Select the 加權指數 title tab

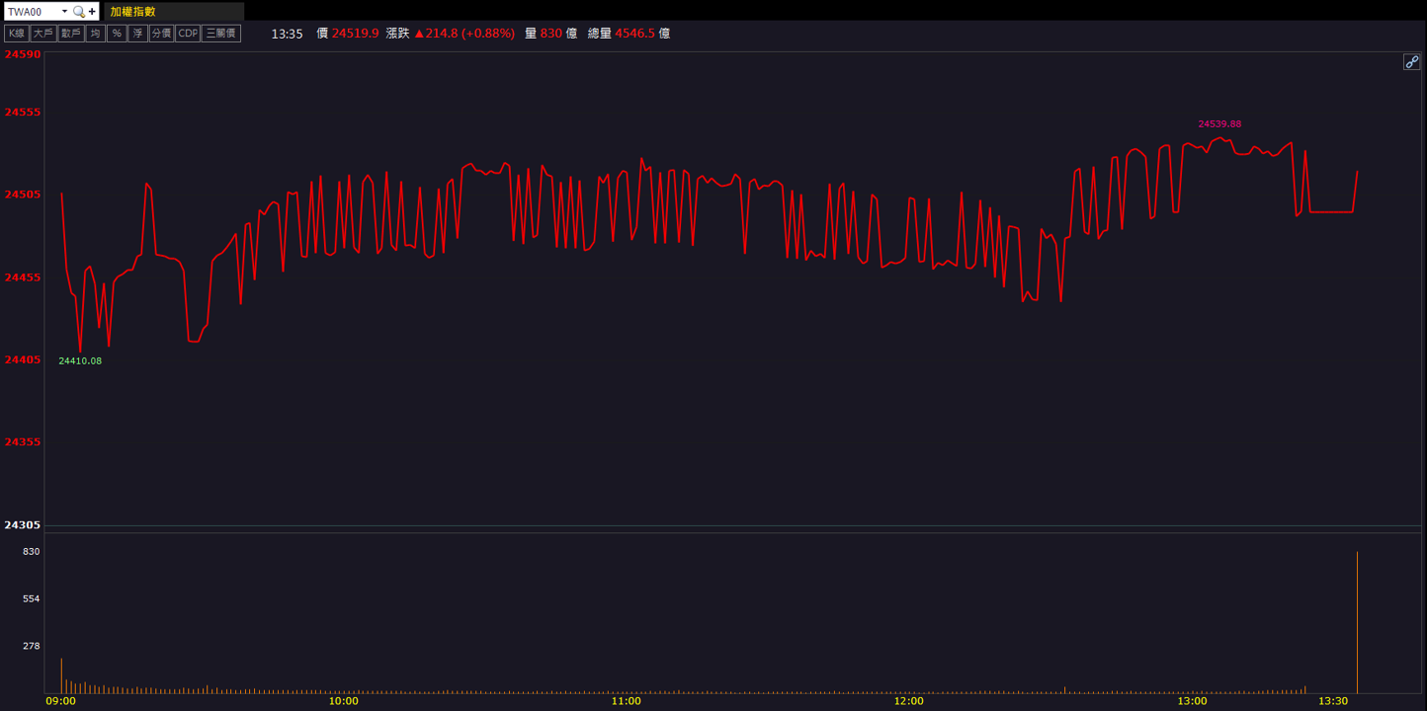click(x=173, y=12)
